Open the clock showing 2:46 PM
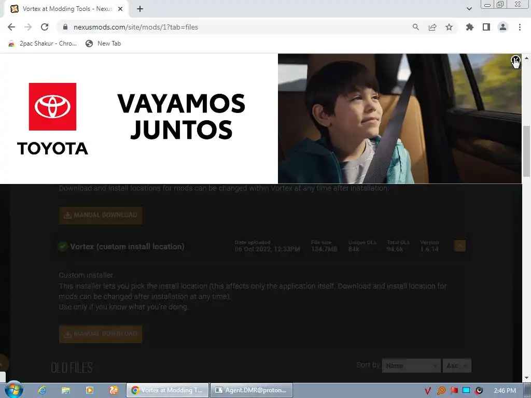 click(x=505, y=391)
